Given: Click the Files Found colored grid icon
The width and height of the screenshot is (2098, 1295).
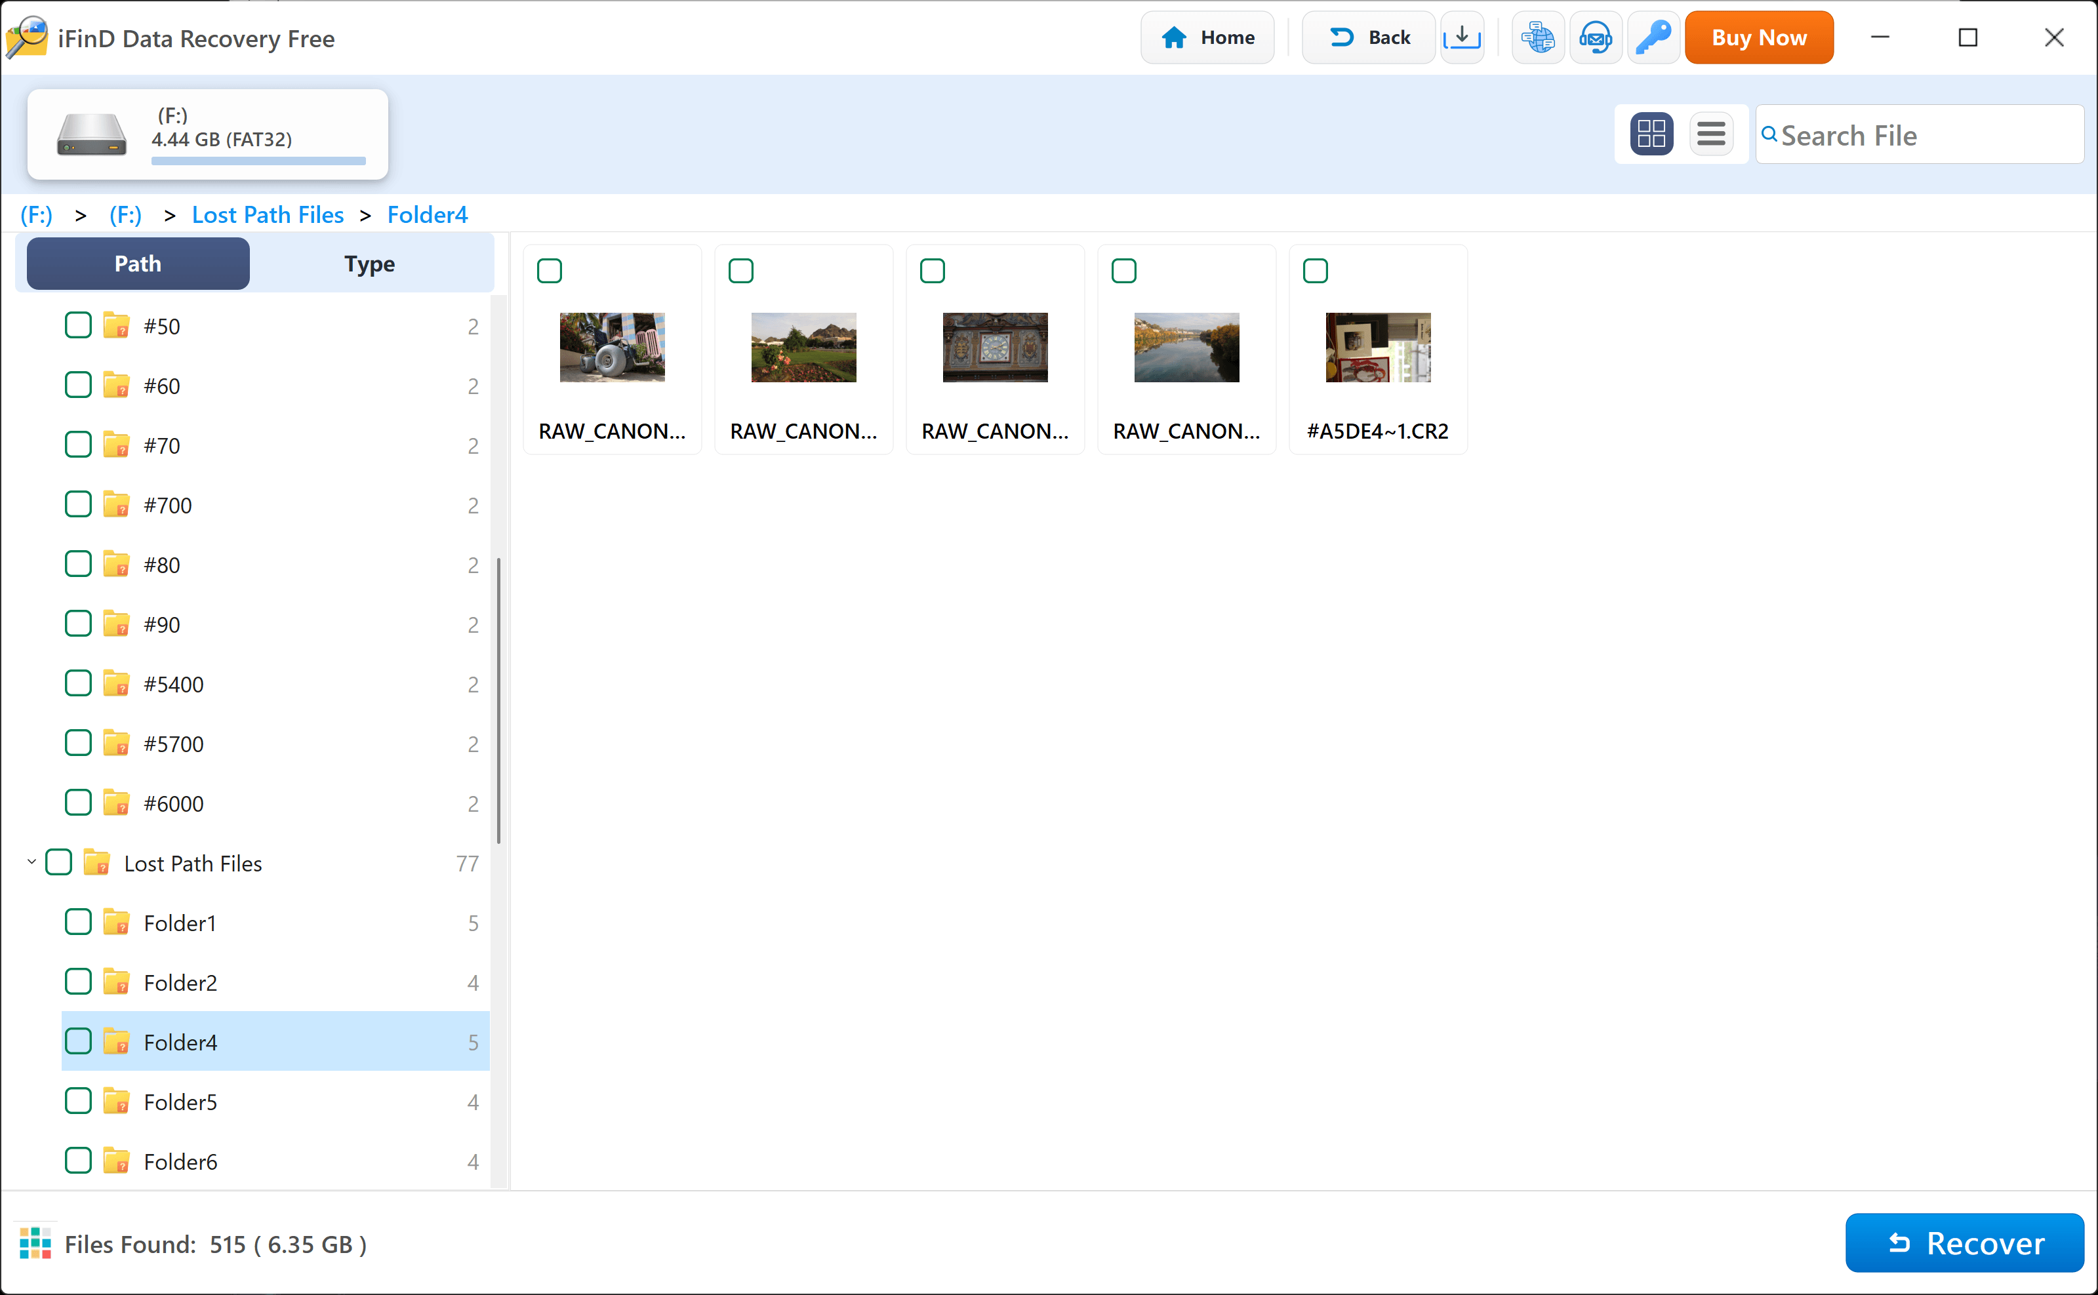Looking at the screenshot, I should point(35,1244).
